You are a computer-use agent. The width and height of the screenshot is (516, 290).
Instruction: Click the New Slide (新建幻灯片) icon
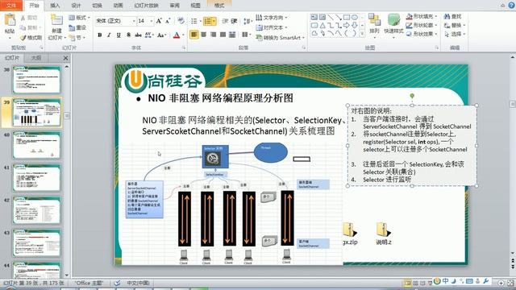56,20
